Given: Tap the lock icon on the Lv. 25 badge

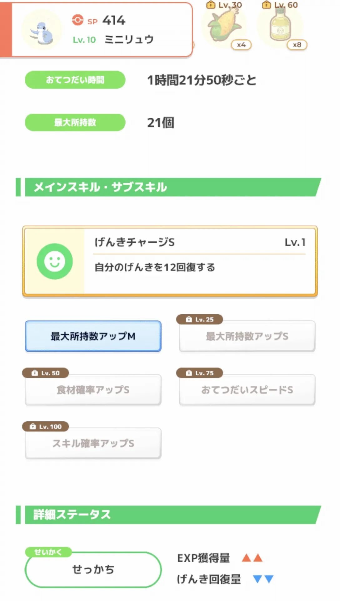Looking at the screenshot, I should point(189,320).
